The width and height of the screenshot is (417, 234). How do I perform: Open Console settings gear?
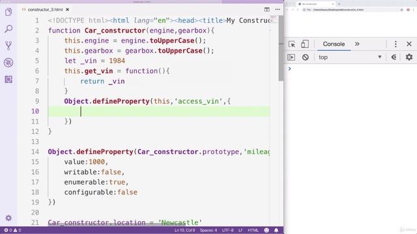tap(409, 57)
